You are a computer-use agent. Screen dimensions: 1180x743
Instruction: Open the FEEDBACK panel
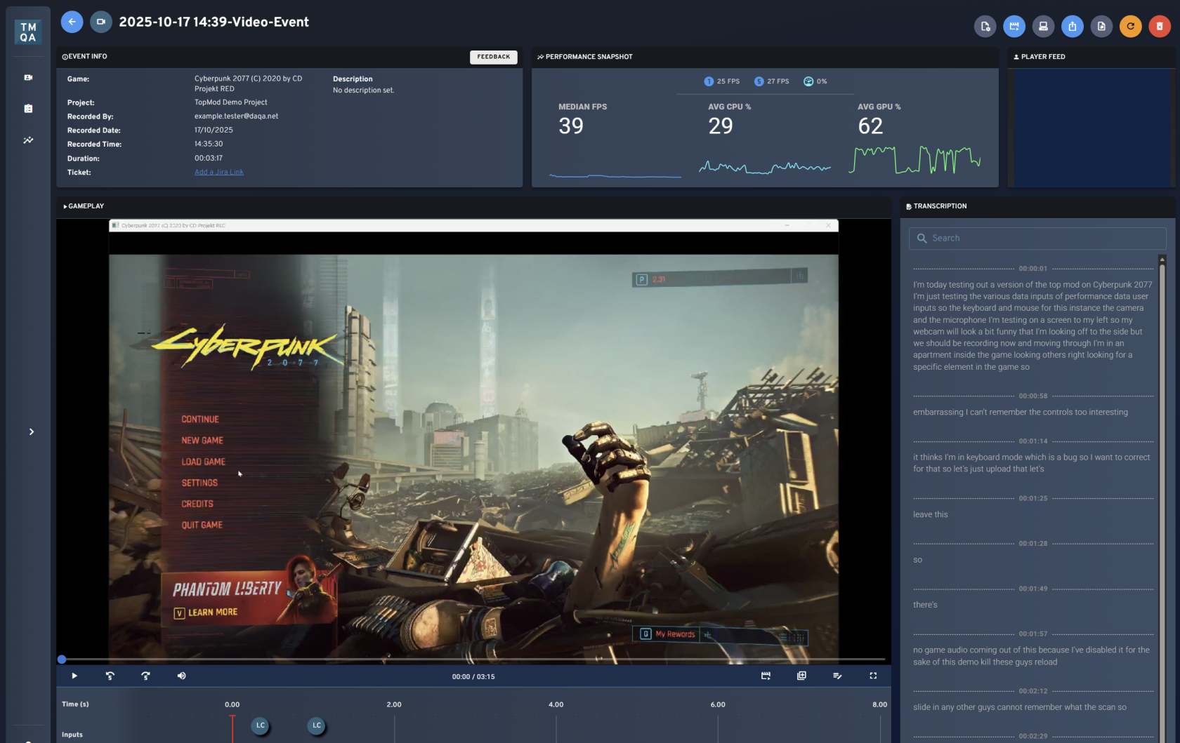494,57
